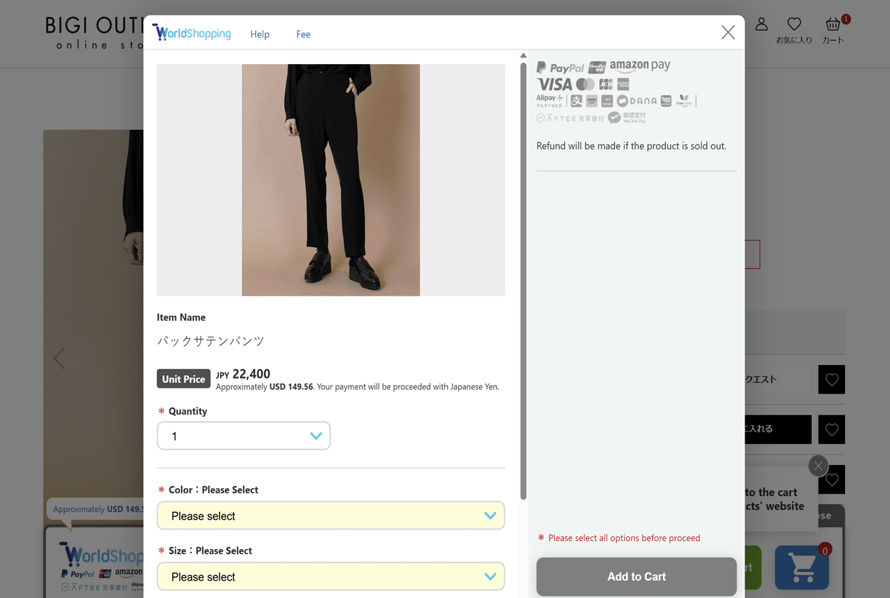Screen dimensions: 890x598
Task: Click the BIGI OUTLET online store logo
Action: [94, 33]
